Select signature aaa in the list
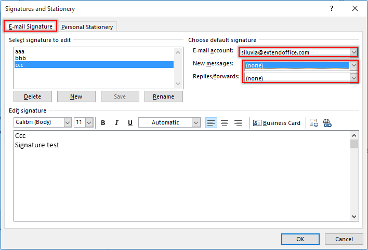 [94, 51]
